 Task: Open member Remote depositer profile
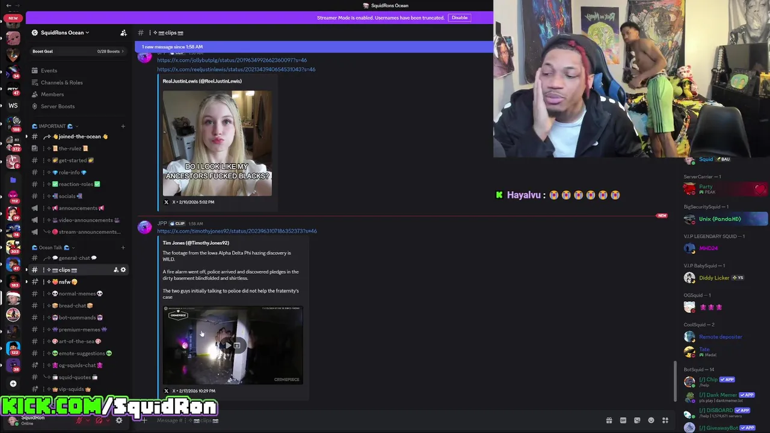(x=725, y=337)
